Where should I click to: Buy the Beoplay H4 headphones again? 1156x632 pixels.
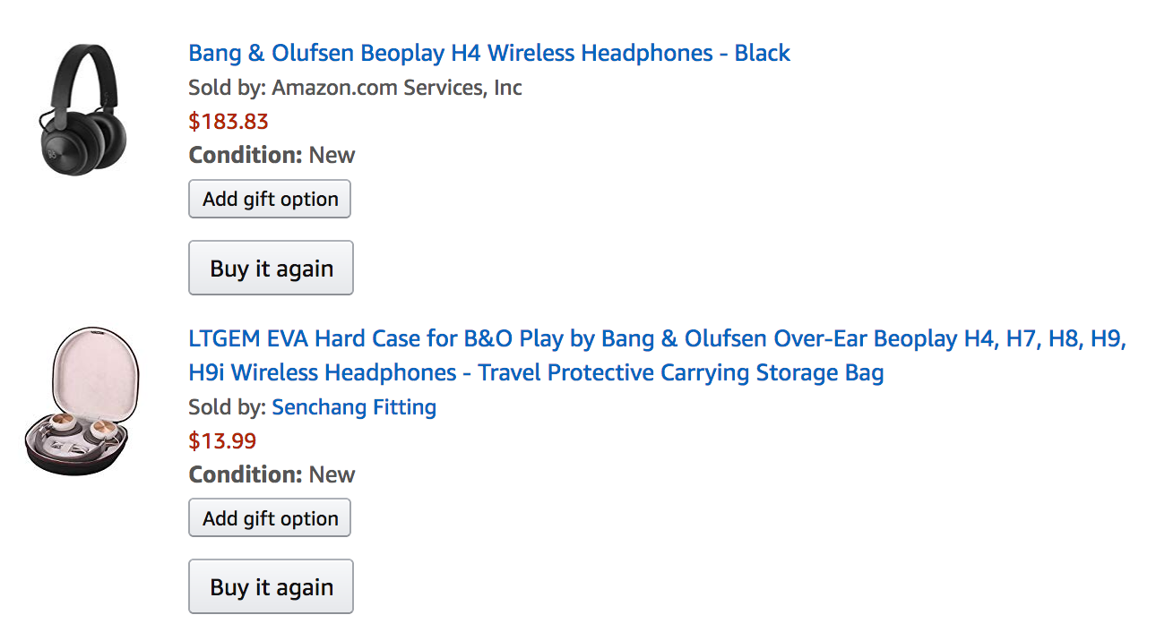coord(271,268)
